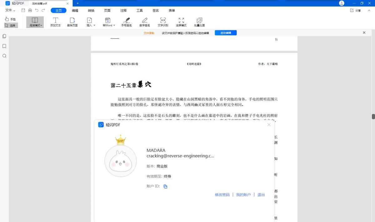Image resolution: width=375 pixels, height=222 pixels.
Task: Expand the Insert (插入) dropdown
Action: [91, 22]
